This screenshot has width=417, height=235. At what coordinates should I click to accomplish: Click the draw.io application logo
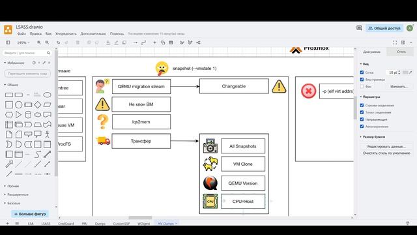[x=8, y=29]
